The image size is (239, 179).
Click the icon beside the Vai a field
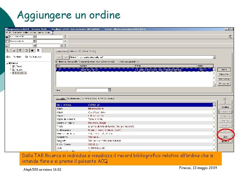[x=110, y=90]
